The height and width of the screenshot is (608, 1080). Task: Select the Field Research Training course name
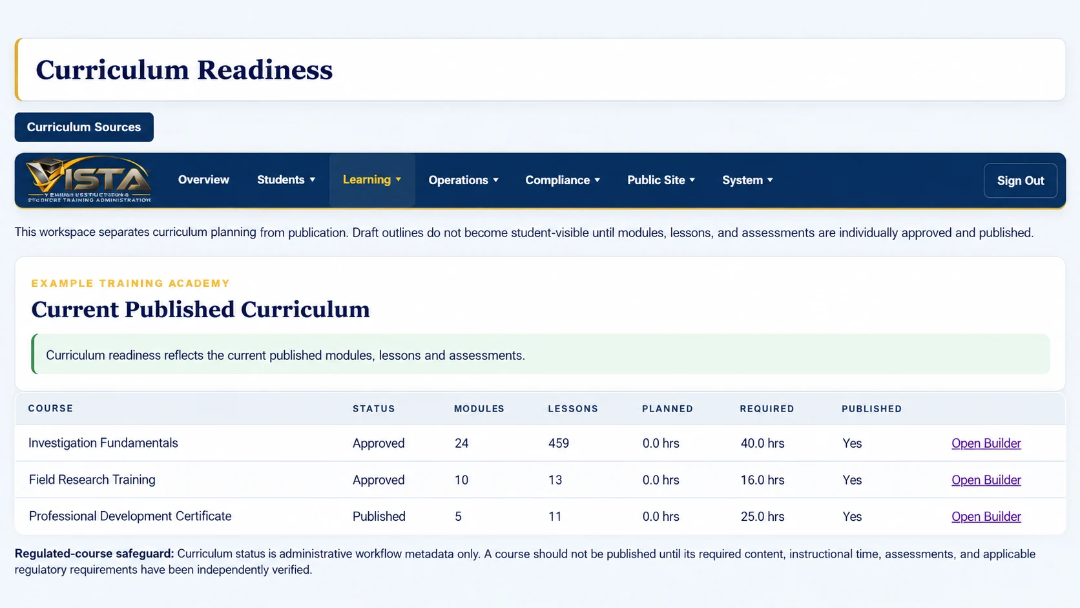pos(92,479)
